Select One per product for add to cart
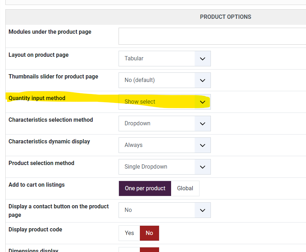 pyautogui.click(x=145, y=188)
